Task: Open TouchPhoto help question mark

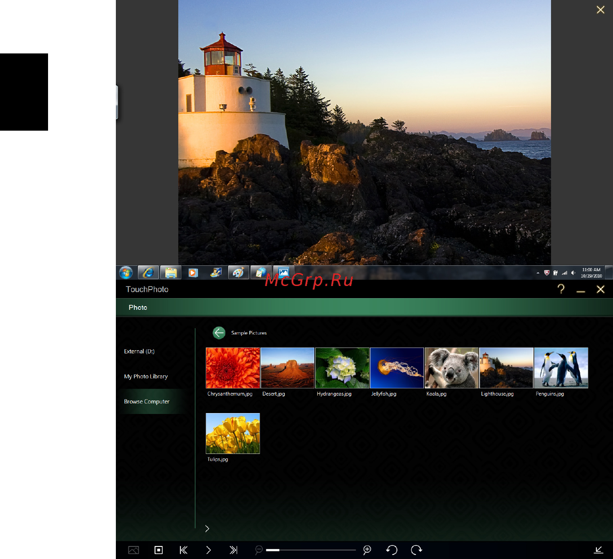Action: [x=561, y=289]
